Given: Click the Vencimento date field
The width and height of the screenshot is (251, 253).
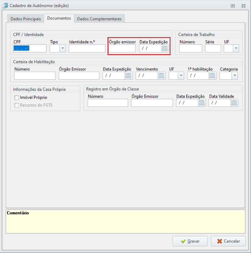Looking at the screenshot, I should point(147,75).
